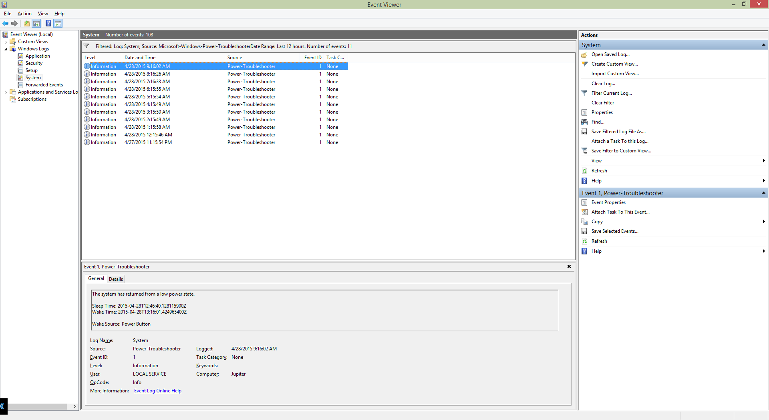Collapse the Windows Logs tree node
The width and height of the screenshot is (769, 420).
pyautogui.click(x=6, y=49)
